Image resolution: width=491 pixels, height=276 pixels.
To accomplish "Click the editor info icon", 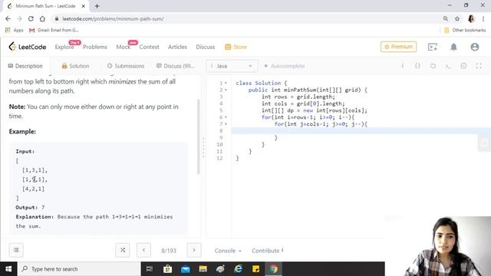I will click(x=402, y=66).
